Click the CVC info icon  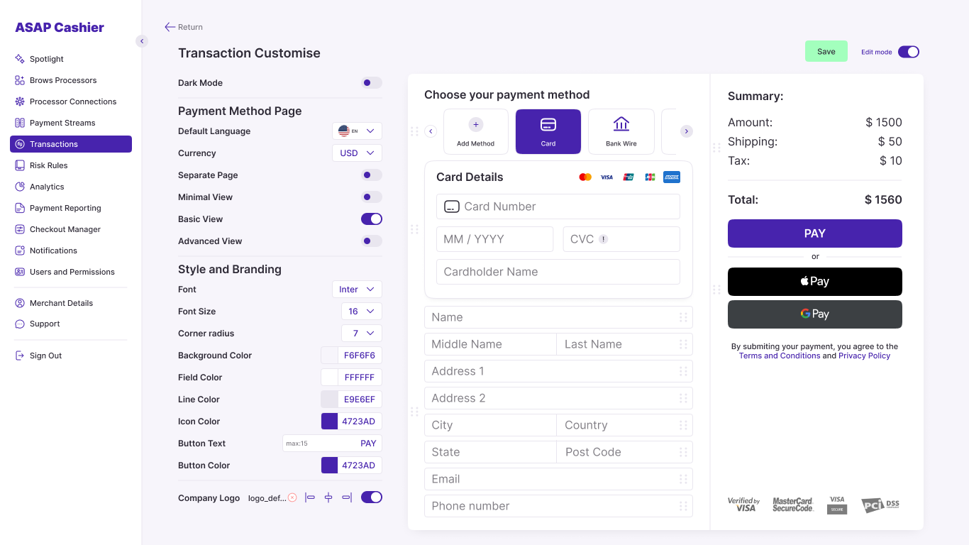(604, 239)
